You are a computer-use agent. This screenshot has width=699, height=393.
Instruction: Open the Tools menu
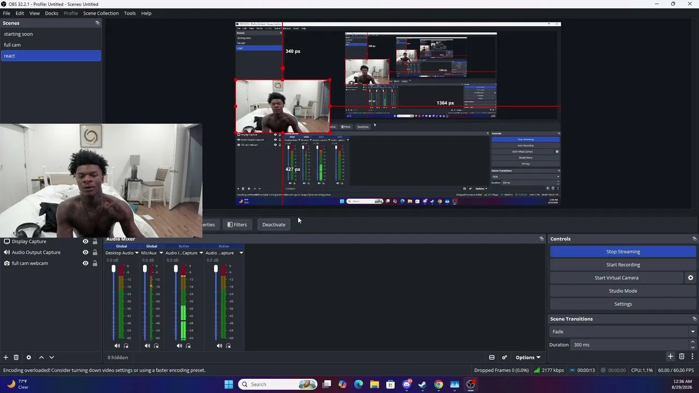pyautogui.click(x=130, y=13)
